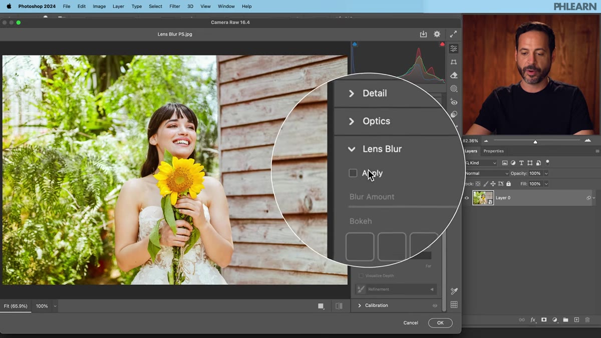
Task: Open the Opacity slider dropdown arrow
Action: pos(546,173)
